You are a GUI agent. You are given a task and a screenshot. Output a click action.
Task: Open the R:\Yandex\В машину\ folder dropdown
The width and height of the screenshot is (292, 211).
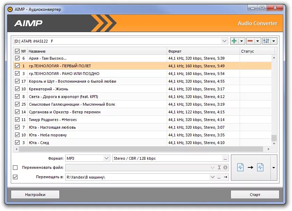(212, 177)
